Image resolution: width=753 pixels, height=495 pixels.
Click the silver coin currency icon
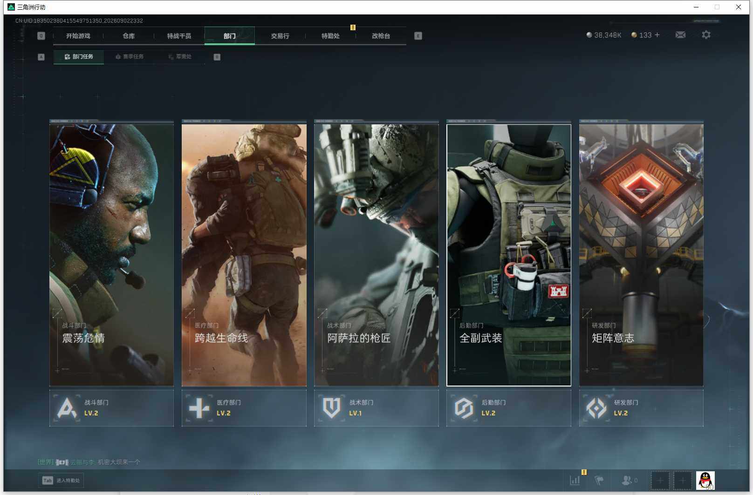[589, 35]
